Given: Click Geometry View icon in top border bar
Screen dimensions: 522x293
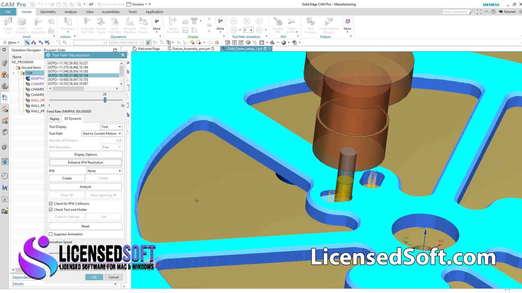Looking at the screenshot, I should [41, 42].
